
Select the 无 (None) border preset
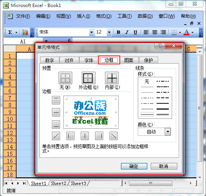(65, 78)
